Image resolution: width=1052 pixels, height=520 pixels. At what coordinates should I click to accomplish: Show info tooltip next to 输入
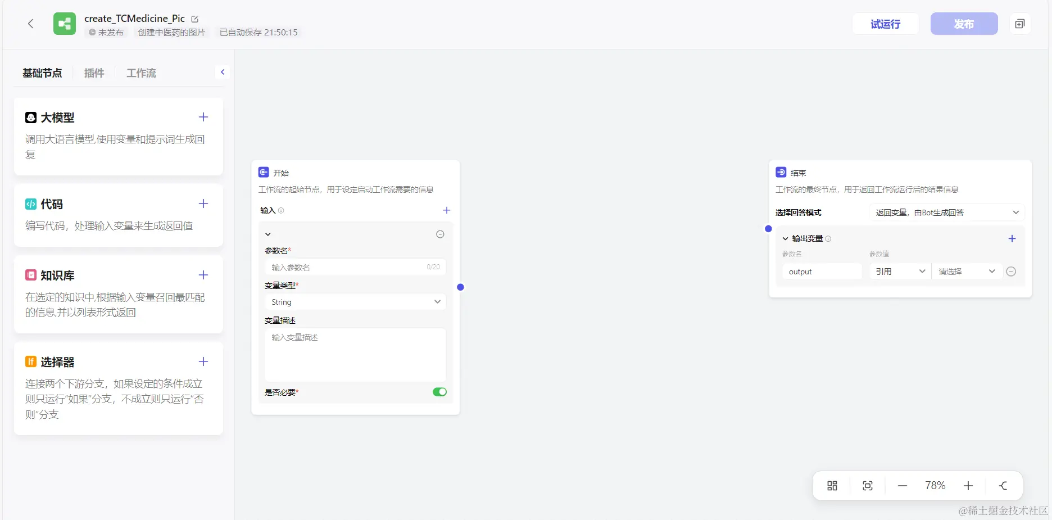coord(281,210)
